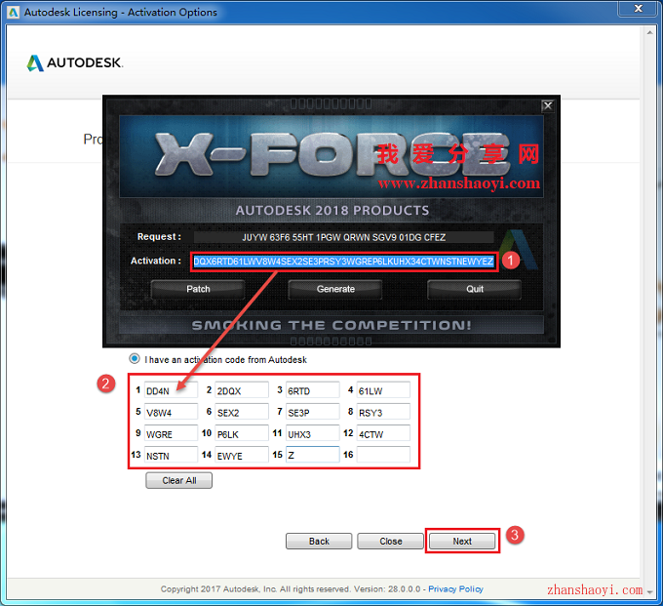
Task: Select 'I have an activation code' radio button
Action: [x=135, y=359]
